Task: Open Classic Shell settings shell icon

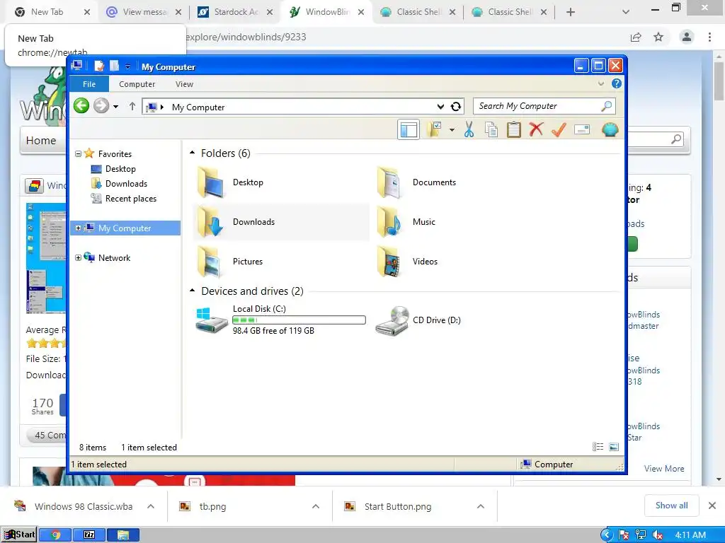Action: [610, 130]
